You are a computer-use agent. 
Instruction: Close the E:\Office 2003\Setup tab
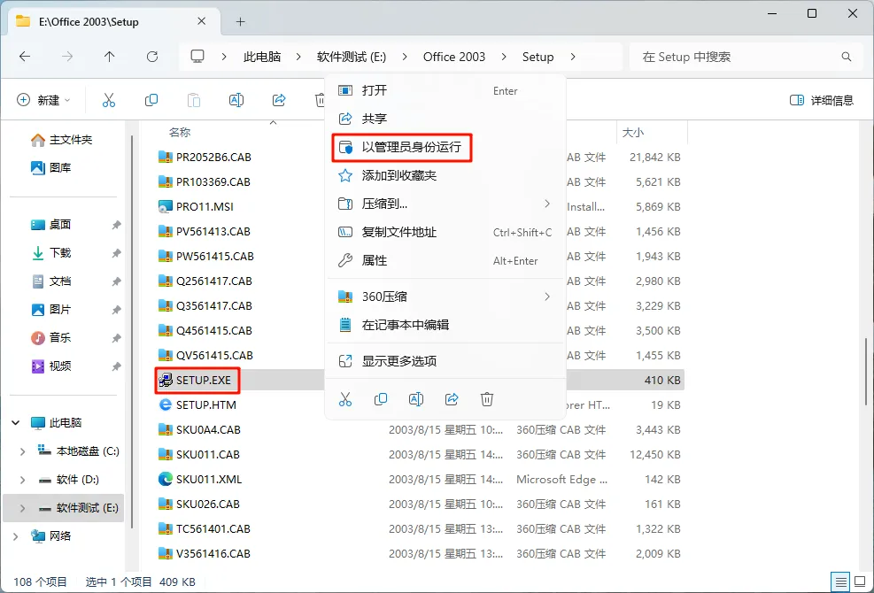point(202,21)
